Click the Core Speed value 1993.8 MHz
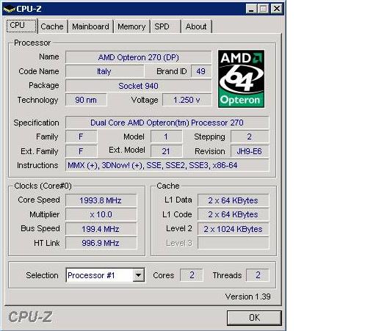The image size is (376, 331). [101, 200]
